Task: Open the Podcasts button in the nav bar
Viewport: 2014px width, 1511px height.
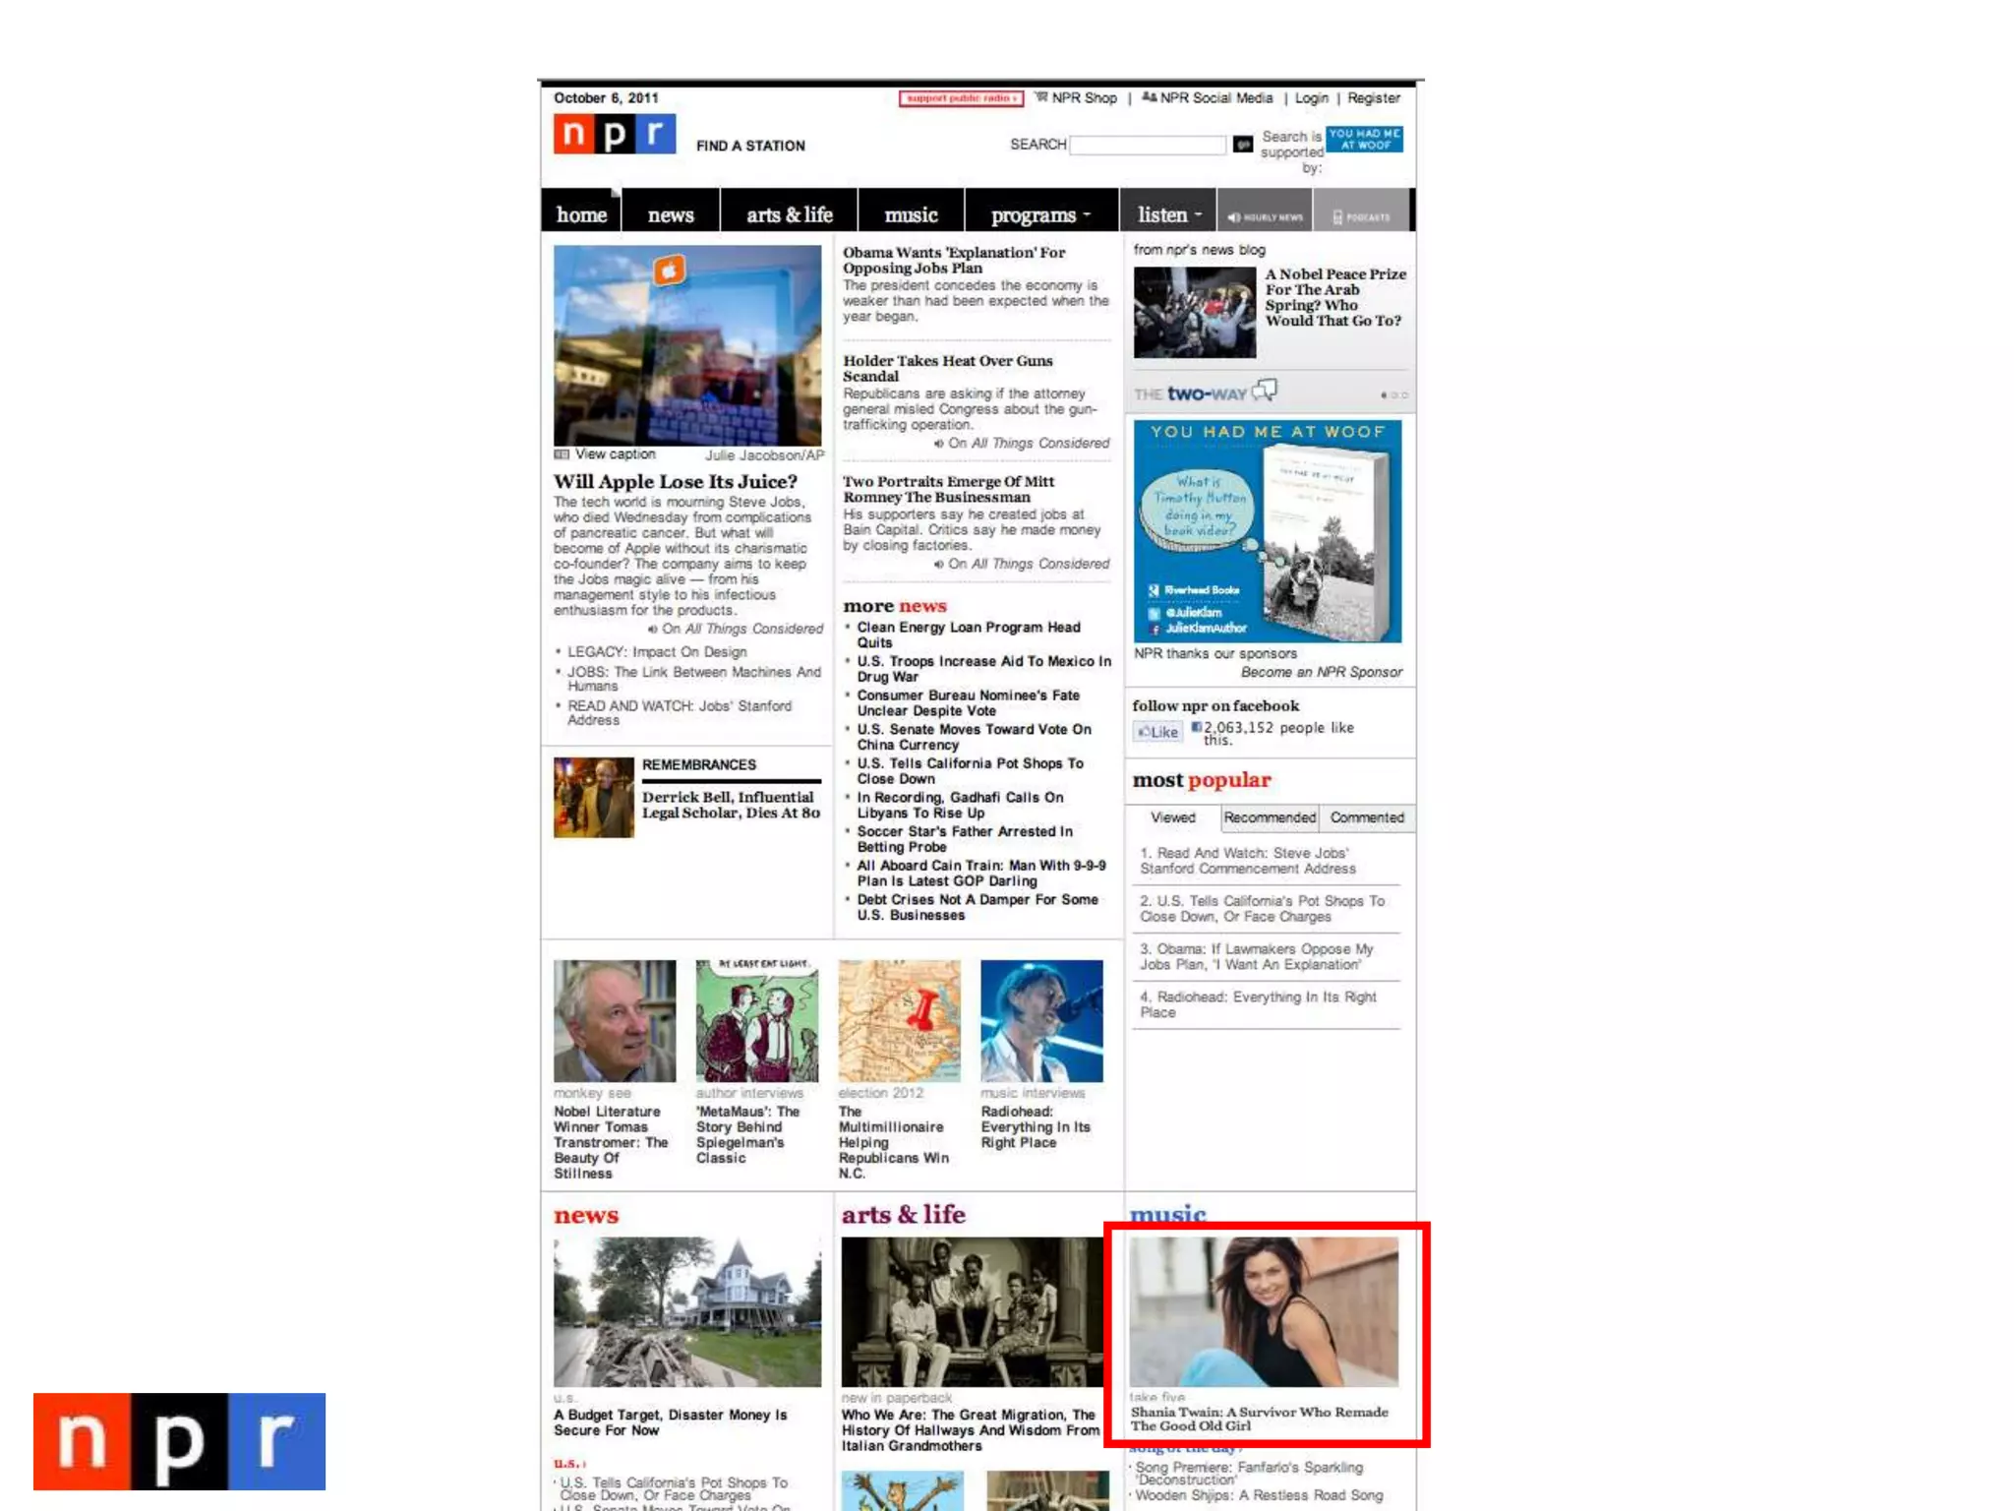Action: tap(1361, 216)
